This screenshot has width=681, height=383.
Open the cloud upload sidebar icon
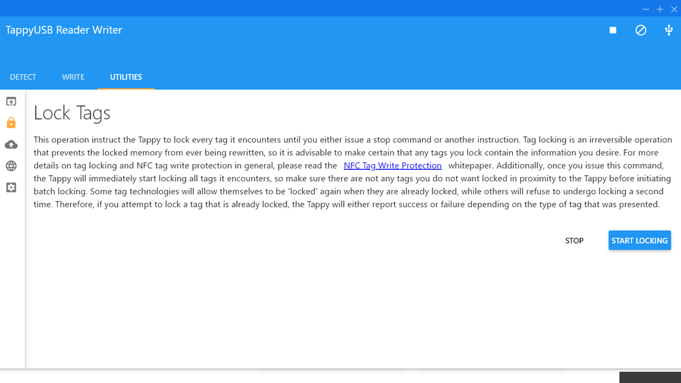click(12, 144)
